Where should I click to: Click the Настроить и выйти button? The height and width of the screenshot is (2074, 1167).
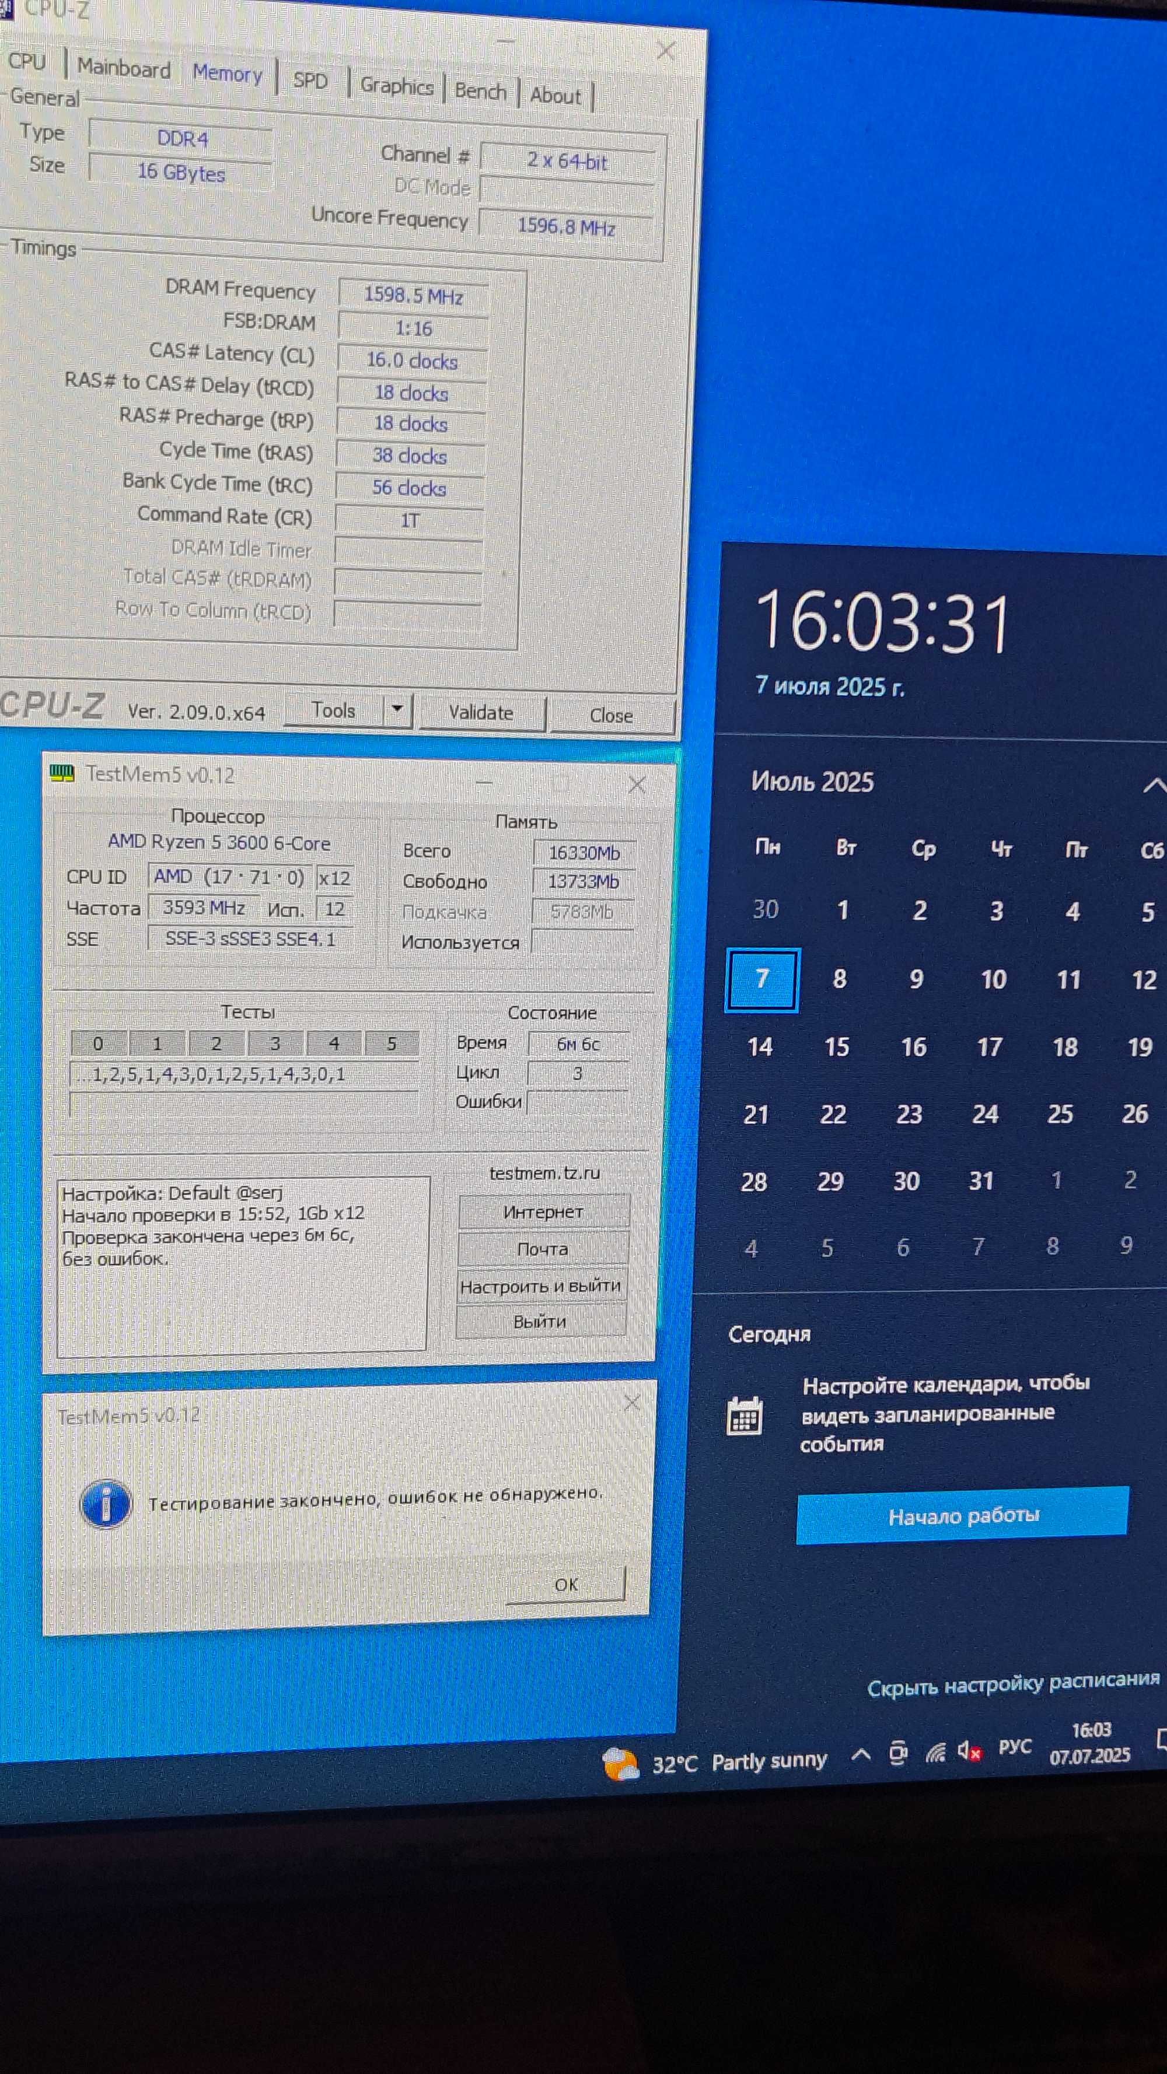541,1286
